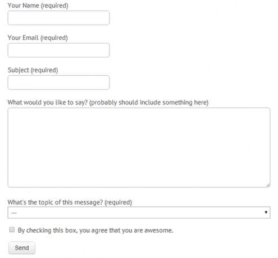
Task: Click '(required)' text beside Your Email
Action: pyautogui.click(x=54, y=38)
